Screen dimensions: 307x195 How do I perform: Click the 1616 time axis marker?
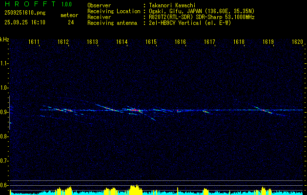pos(180,41)
